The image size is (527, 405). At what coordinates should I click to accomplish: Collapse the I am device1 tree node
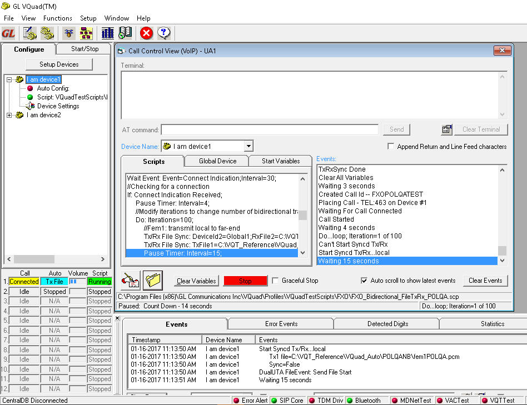9,79
